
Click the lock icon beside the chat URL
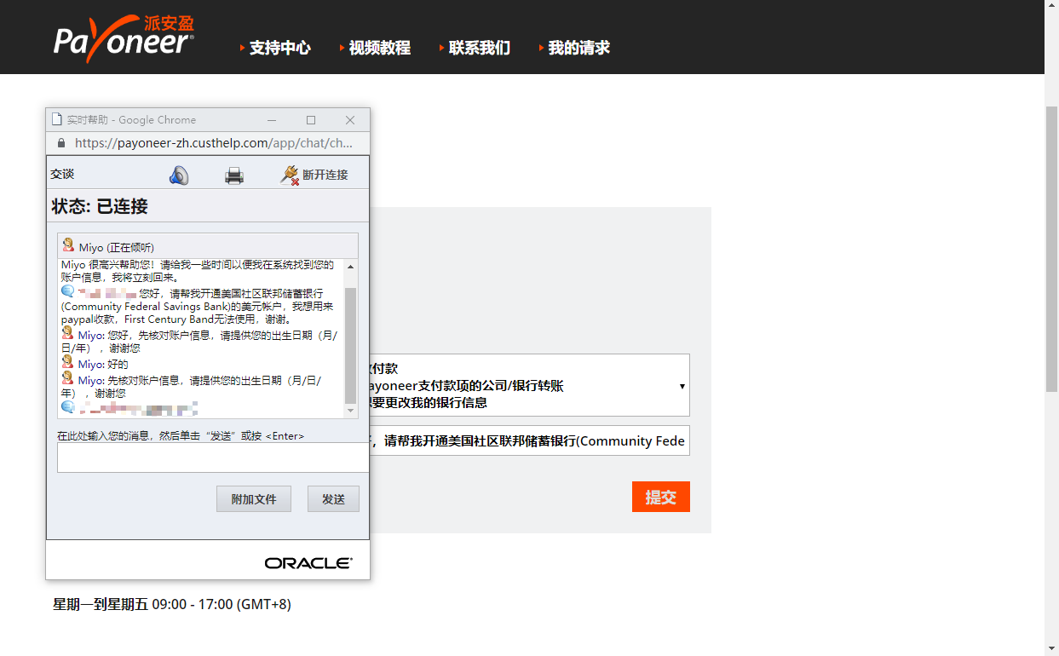(x=61, y=143)
